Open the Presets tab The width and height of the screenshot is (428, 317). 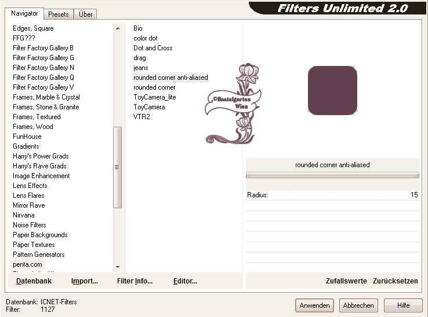coord(59,14)
